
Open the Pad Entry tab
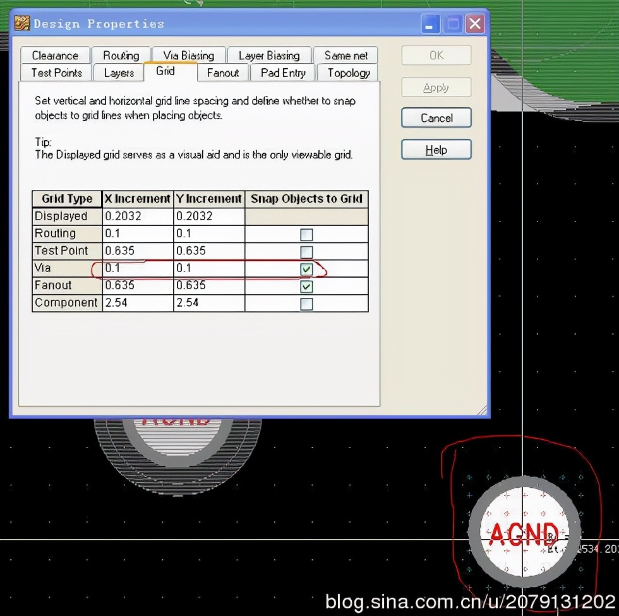point(283,73)
